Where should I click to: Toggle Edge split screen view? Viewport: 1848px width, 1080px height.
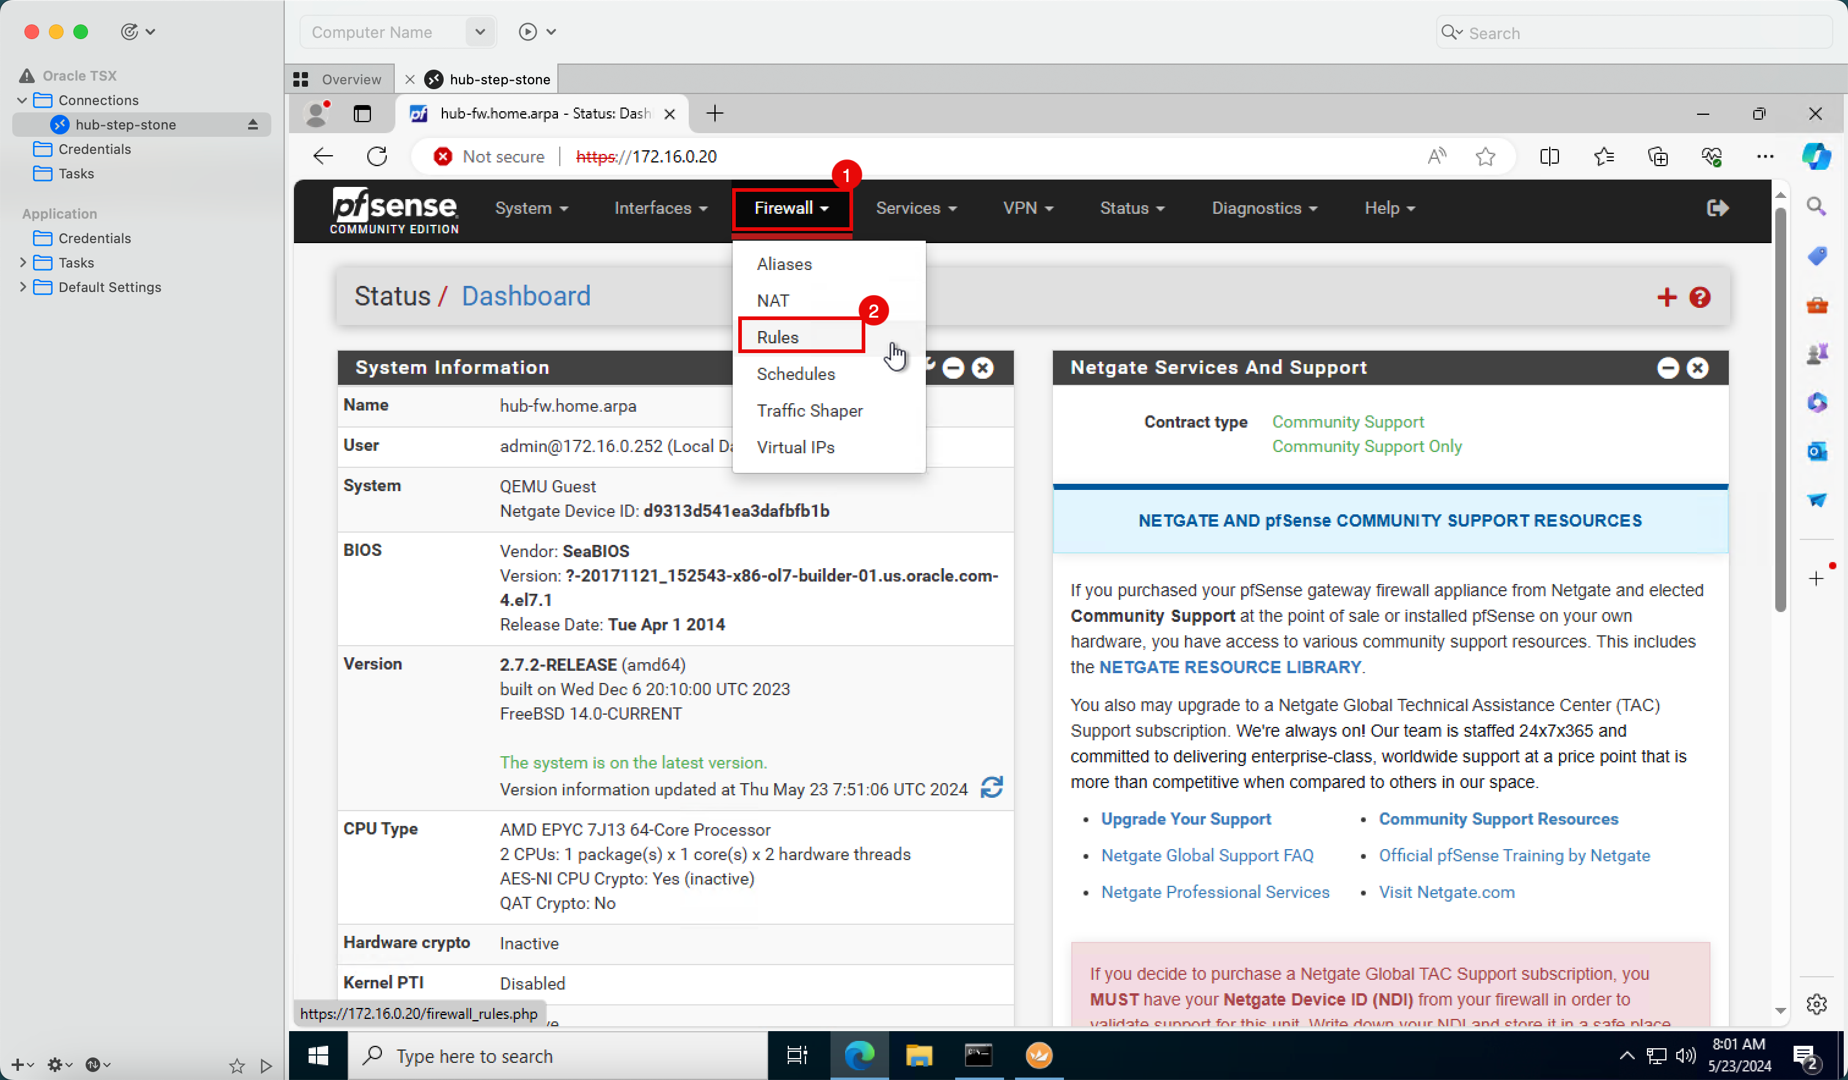[x=1549, y=156]
